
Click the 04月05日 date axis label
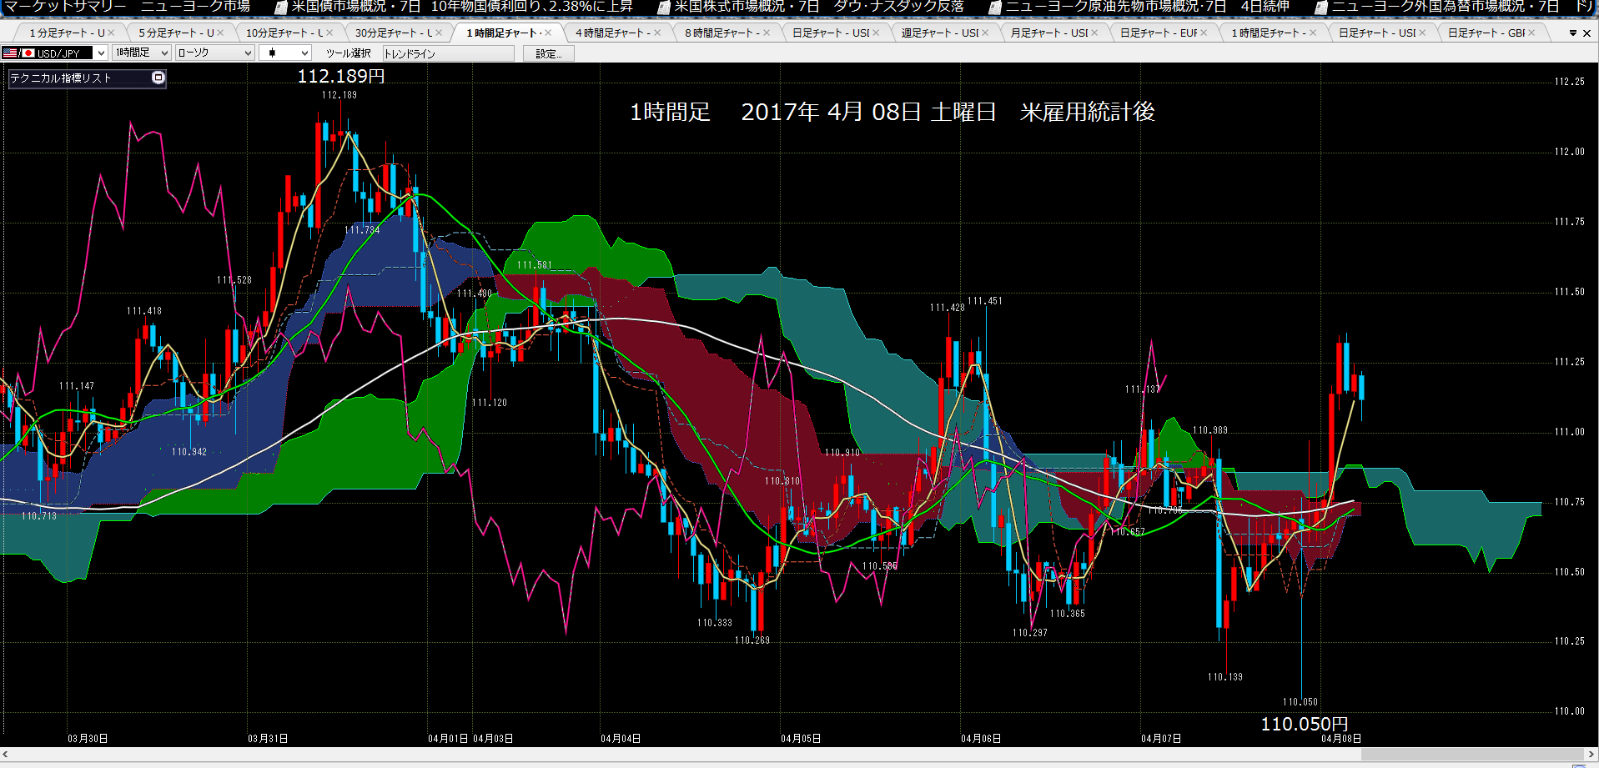tap(801, 739)
